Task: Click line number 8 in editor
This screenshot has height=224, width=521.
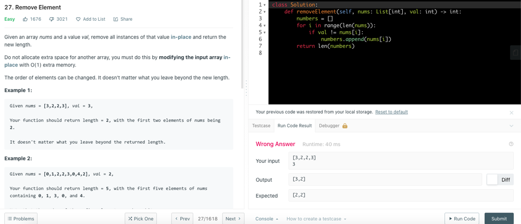Action: pos(259,52)
